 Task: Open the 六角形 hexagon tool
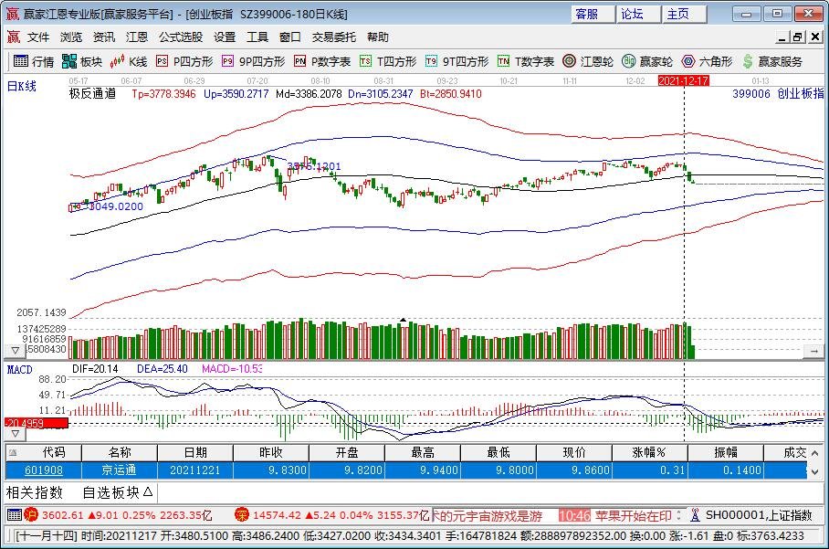707,61
